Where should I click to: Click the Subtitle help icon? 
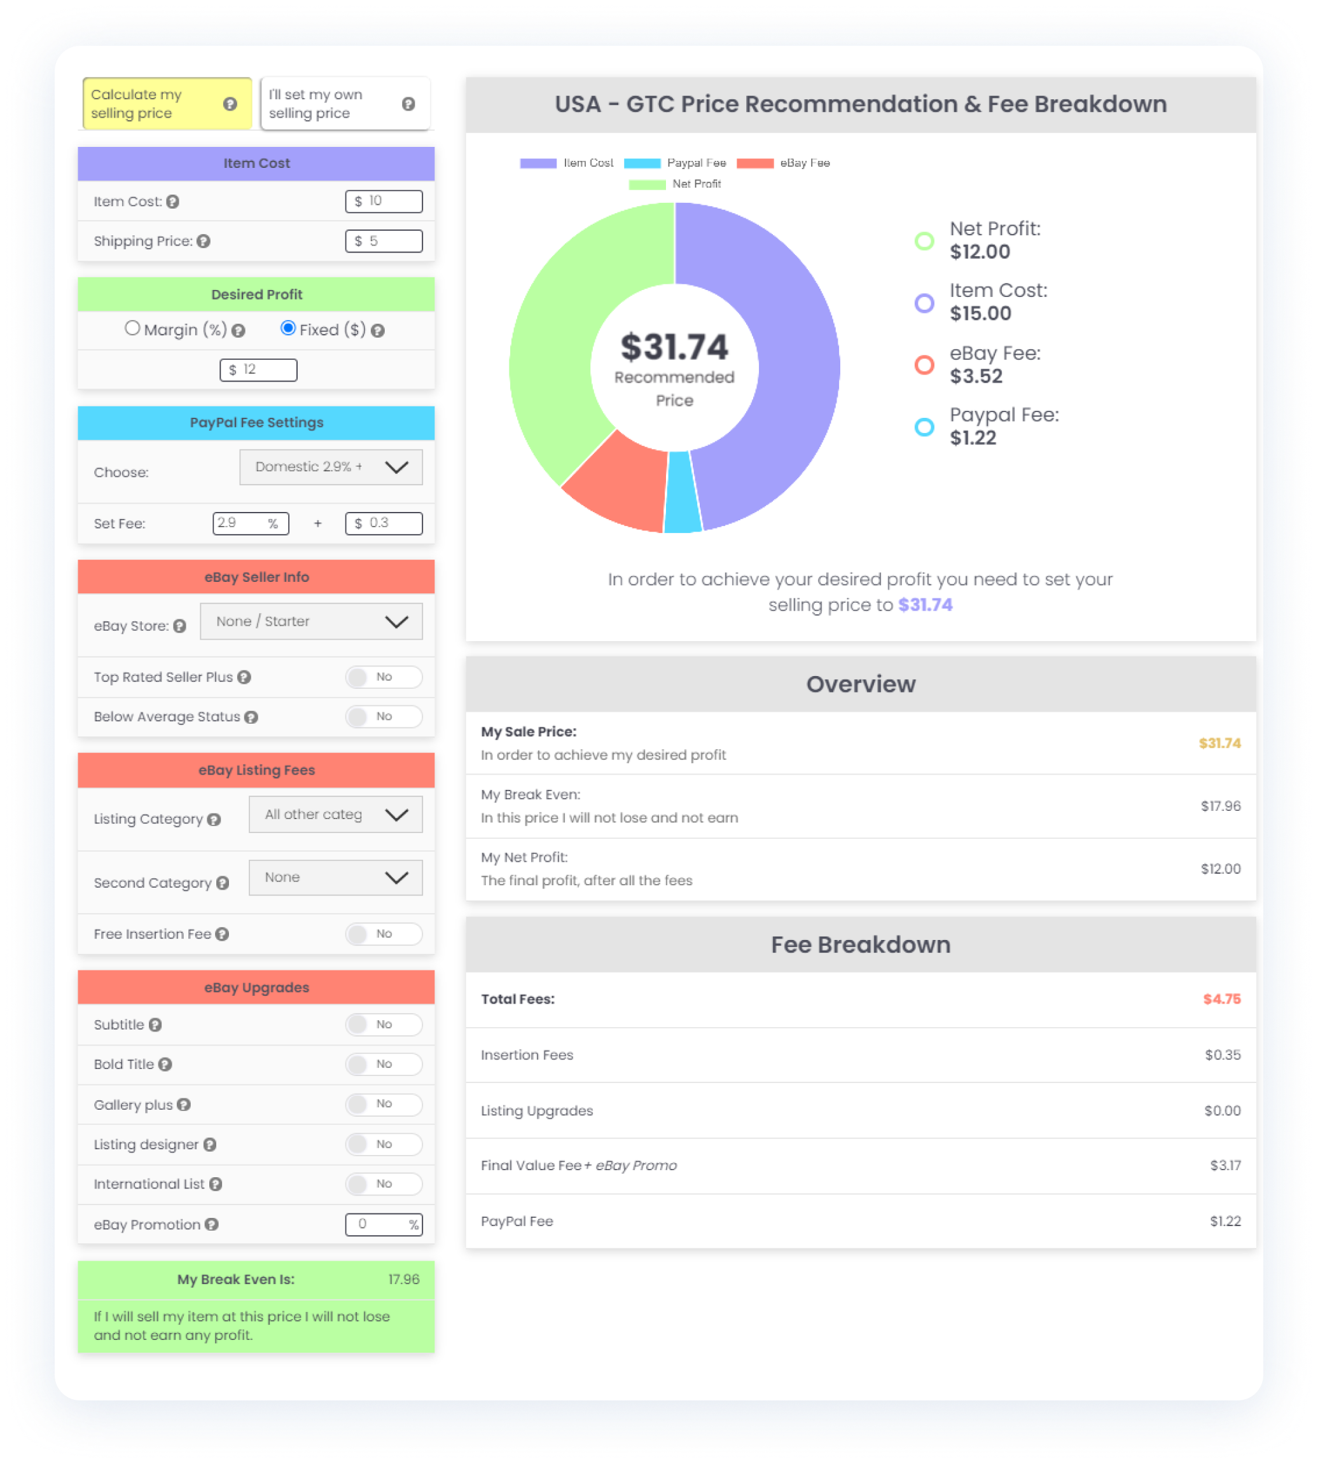(155, 1025)
